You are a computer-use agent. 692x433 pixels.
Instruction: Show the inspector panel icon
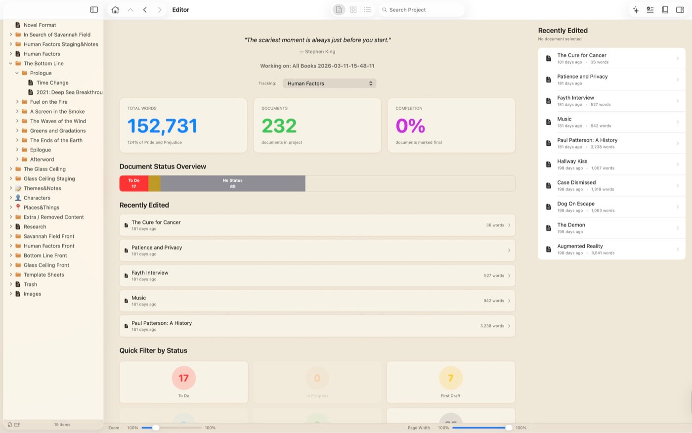(x=680, y=9)
